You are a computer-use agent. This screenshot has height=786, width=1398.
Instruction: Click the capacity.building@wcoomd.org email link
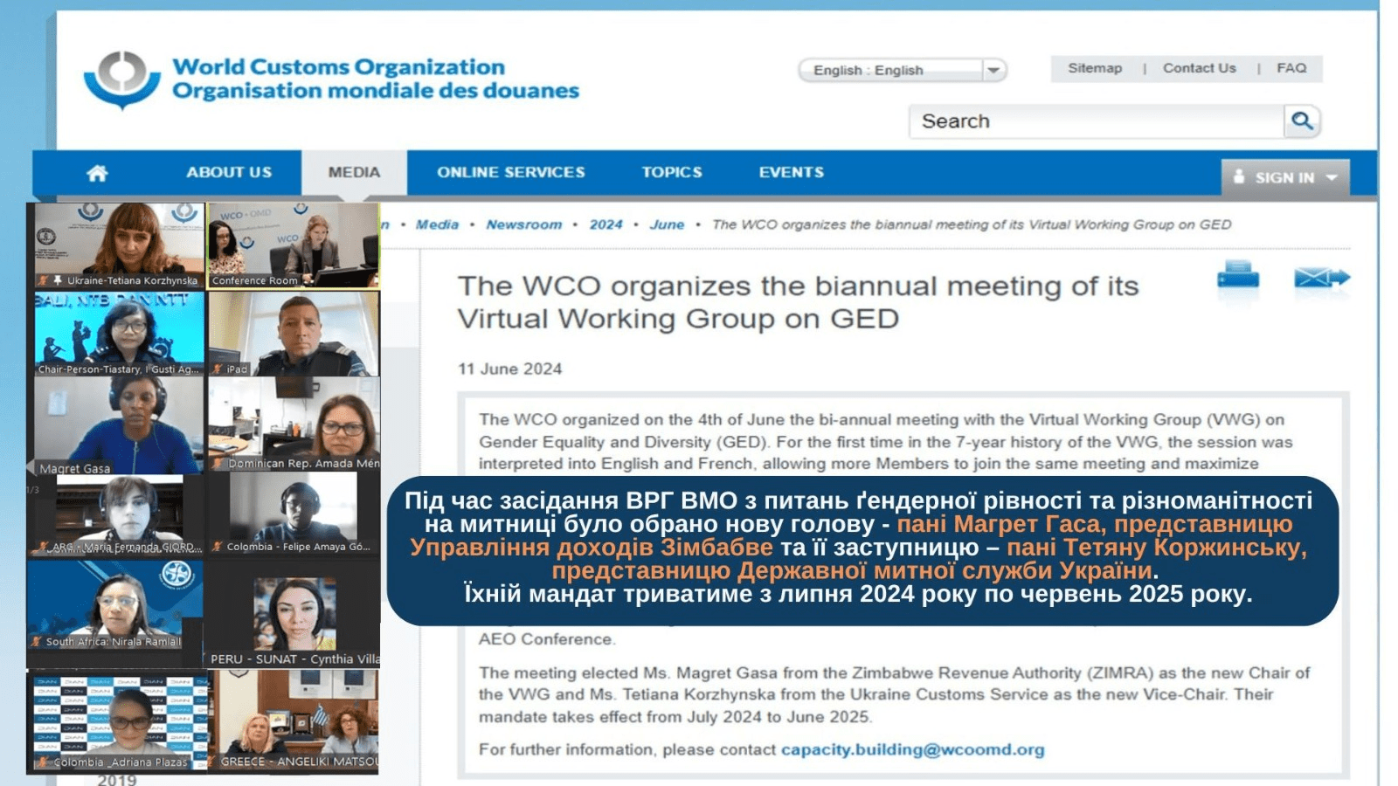(912, 749)
